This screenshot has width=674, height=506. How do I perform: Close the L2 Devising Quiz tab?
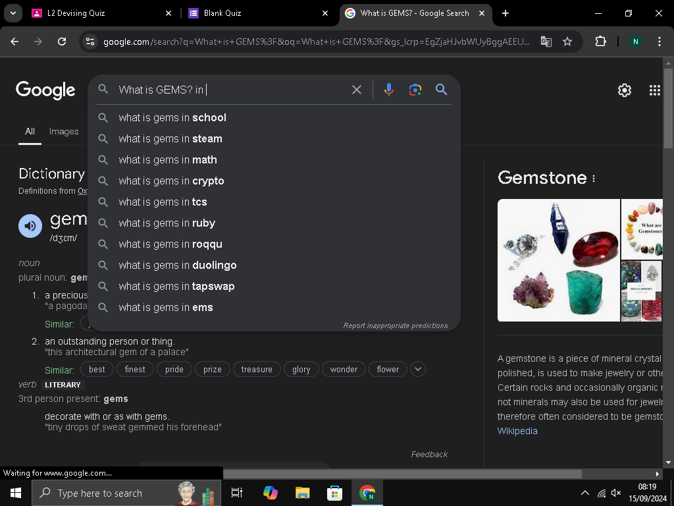tap(168, 13)
